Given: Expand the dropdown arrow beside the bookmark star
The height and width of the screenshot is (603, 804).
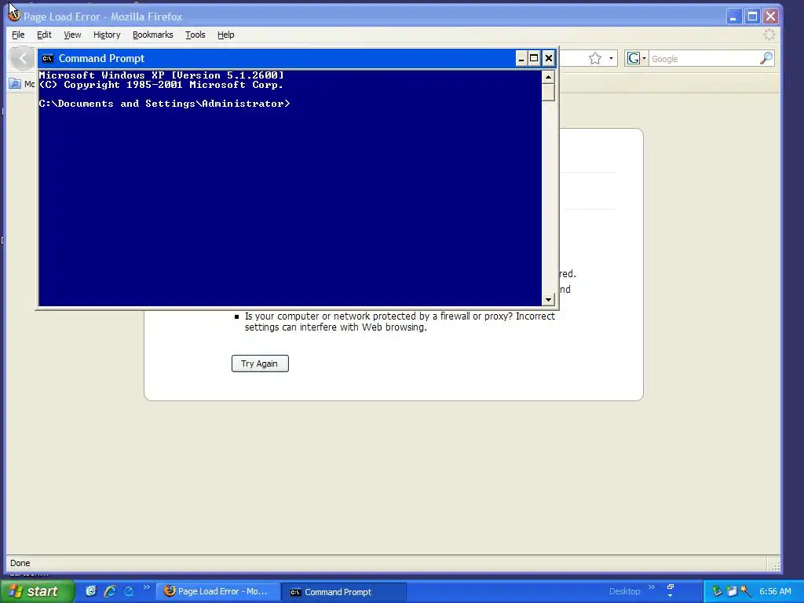Looking at the screenshot, I should [x=611, y=58].
